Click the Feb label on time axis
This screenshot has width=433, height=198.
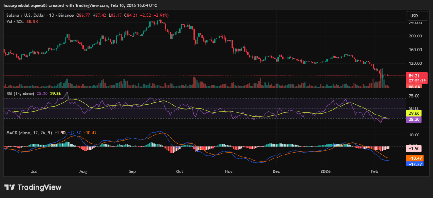374,172
